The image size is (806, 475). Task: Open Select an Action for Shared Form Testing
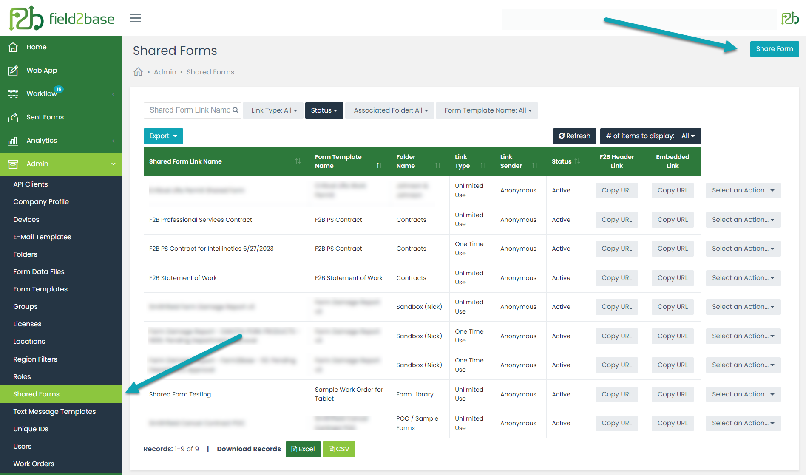[x=743, y=394]
